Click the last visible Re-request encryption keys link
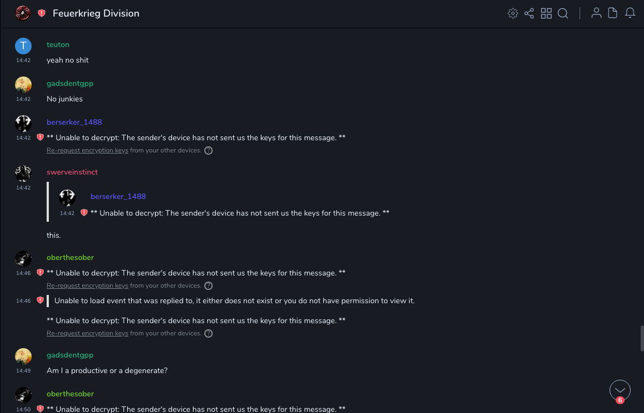644x413 pixels. click(x=87, y=333)
